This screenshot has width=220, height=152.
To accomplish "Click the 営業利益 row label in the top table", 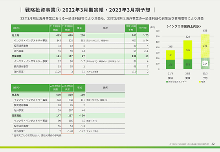I will click(x=16, y=56).
